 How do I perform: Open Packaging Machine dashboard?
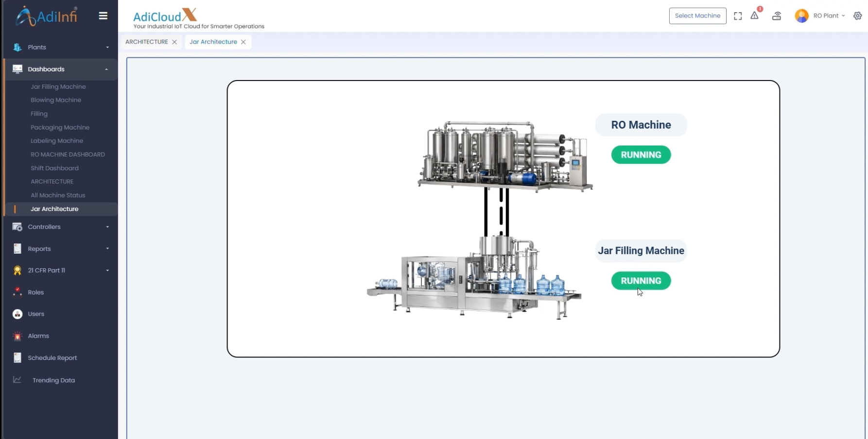coord(60,127)
